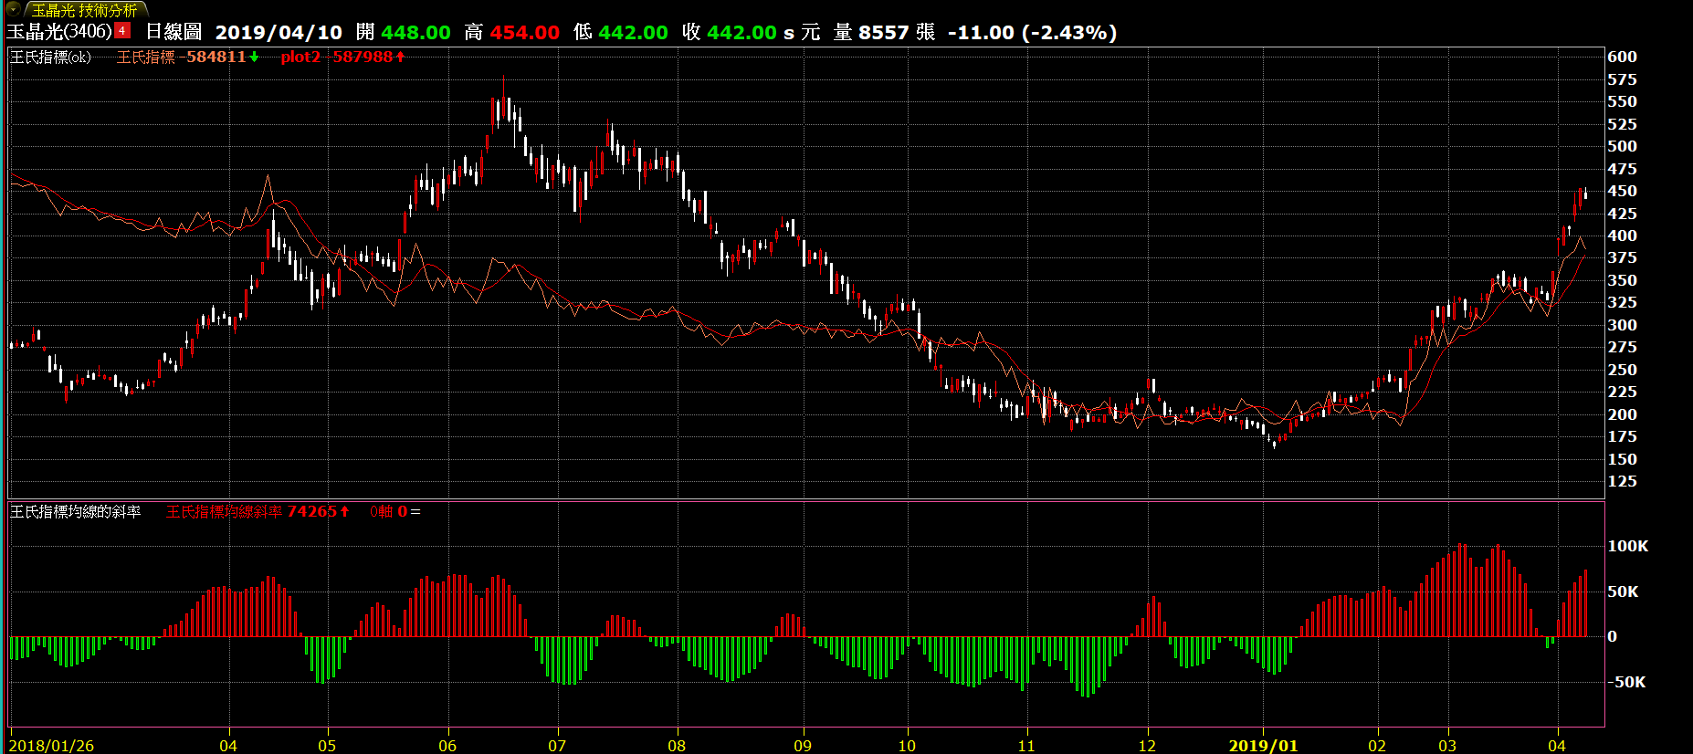Viewport: 1693px width, 754px height.
Task: Click the 日線圖 chart period label
Action: [174, 32]
